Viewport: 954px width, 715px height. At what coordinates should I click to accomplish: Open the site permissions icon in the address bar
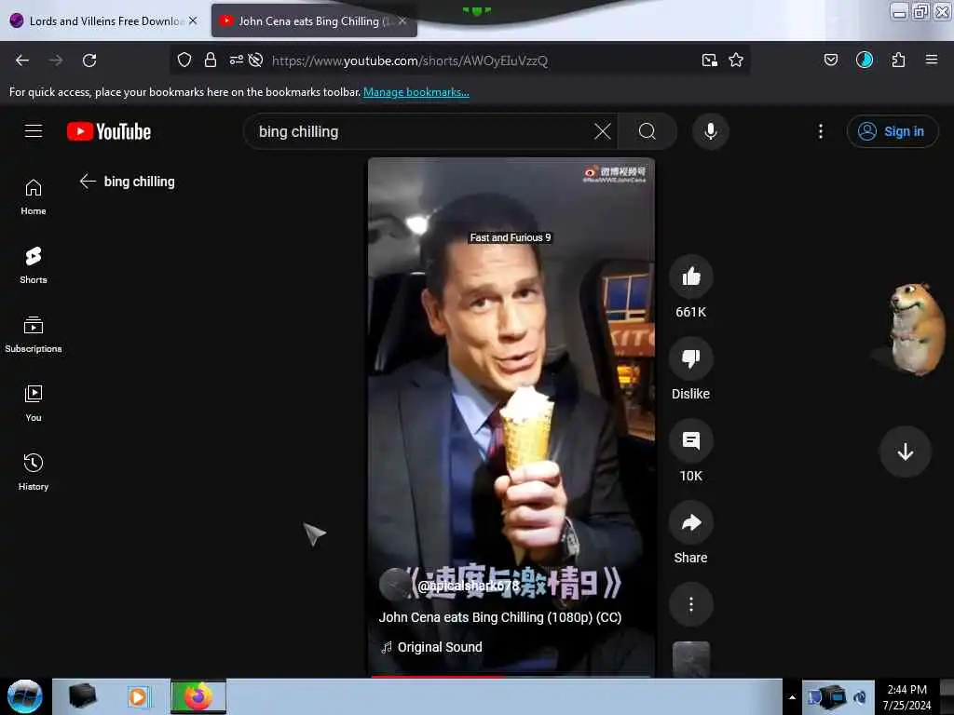tap(236, 60)
